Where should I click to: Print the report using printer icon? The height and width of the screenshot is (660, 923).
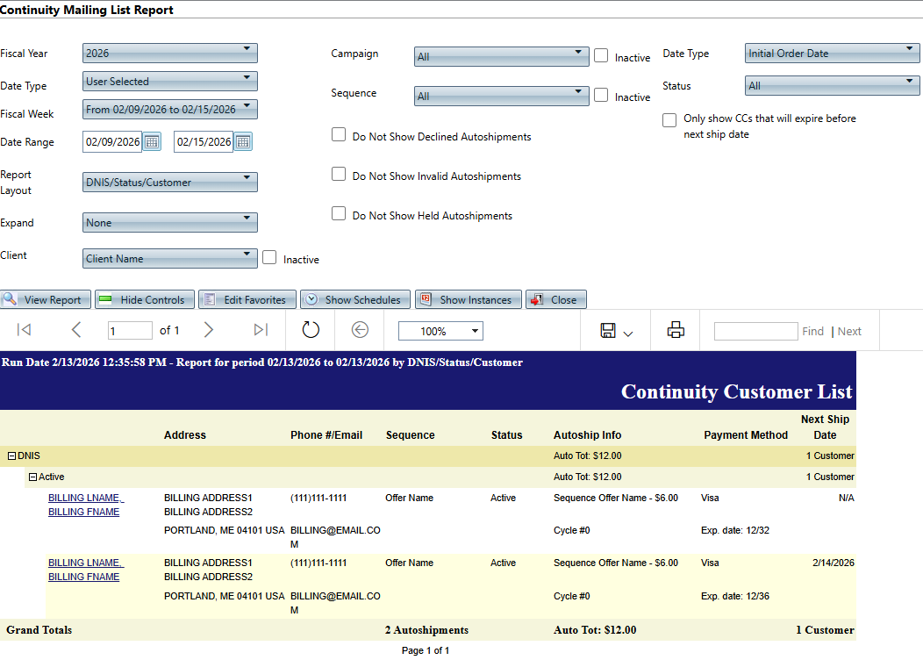point(676,330)
